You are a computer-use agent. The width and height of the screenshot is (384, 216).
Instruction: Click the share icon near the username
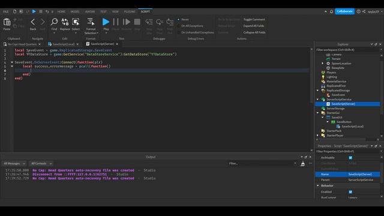pos(364,11)
